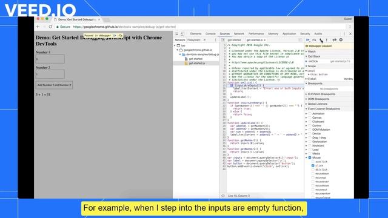Click Step into next function call icon

tap(321, 40)
